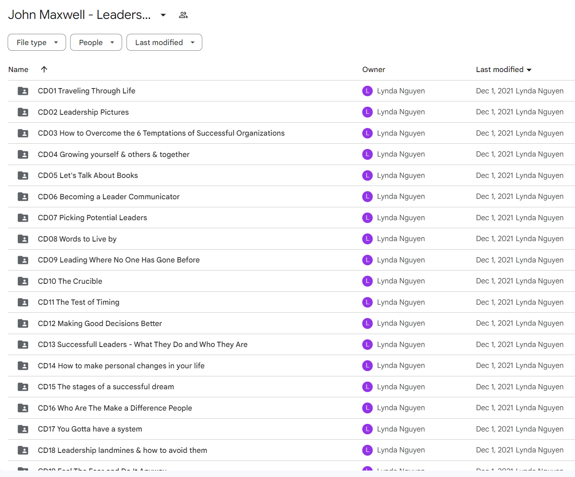Click the folder icon for CD04 Growing yourself
Image resolution: width=575 pixels, height=477 pixels.
[23, 154]
